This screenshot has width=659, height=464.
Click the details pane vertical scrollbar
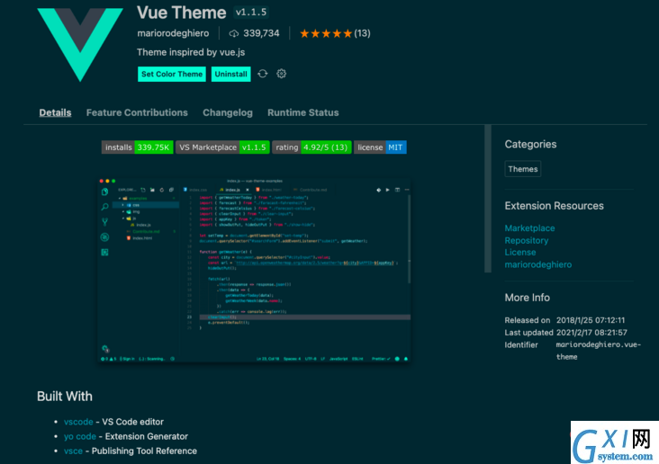click(x=488, y=199)
